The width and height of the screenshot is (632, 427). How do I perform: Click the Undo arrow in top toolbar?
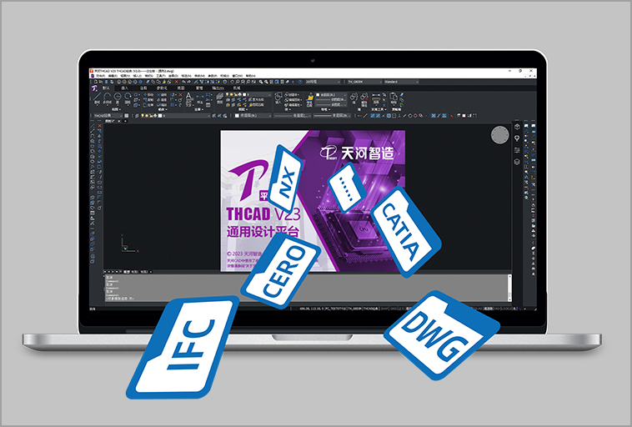pos(183,82)
